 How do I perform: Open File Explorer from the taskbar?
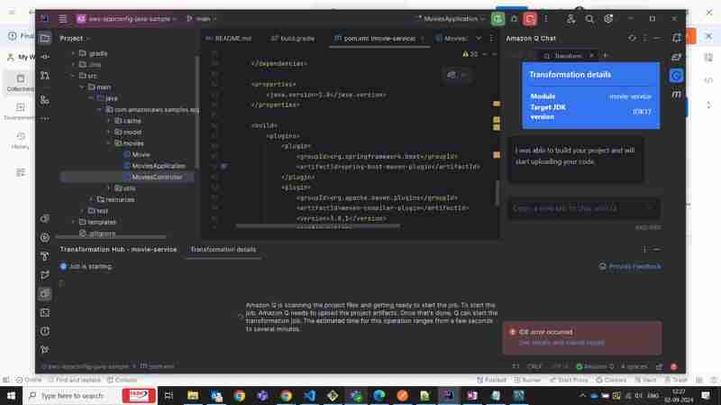pyautogui.click(x=193, y=396)
